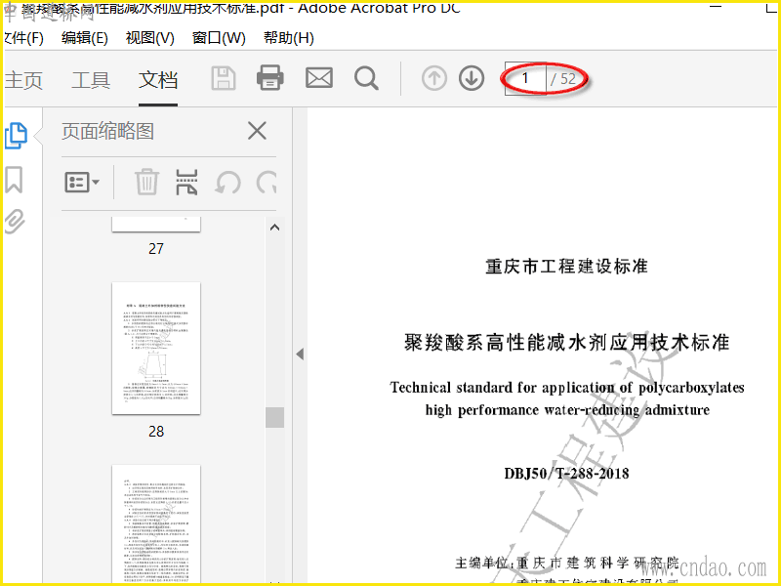Screen dimensions: 781x586
Task: Open the attachments paperclip icon
Action: pos(15,222)
